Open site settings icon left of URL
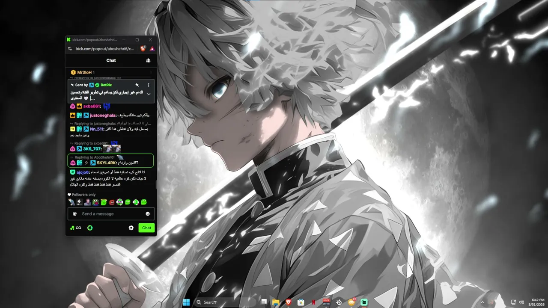The image size is (548, 308). pyautogui.click(x=70, y=49)
